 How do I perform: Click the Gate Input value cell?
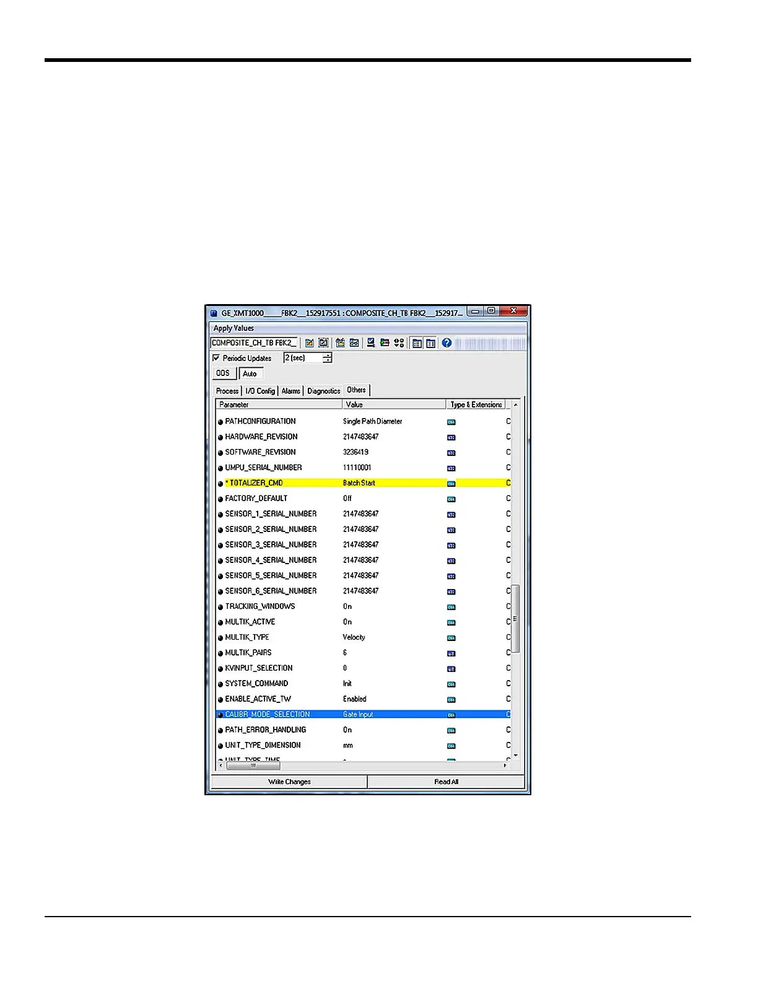click(x=358, y=715)
